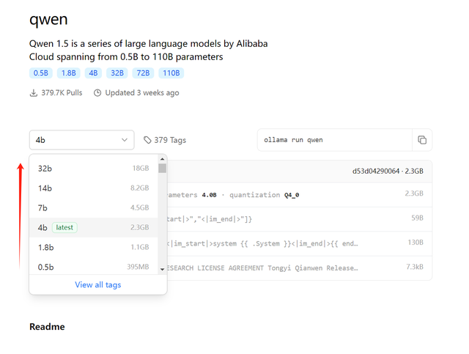Click the 72B size badge
The image size is (469, 354).
point(143,73)
